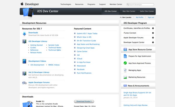Click the Prepare for App Submission document icon
The height and width of the screenshot is (107, 175).
[x=125, y=56]
